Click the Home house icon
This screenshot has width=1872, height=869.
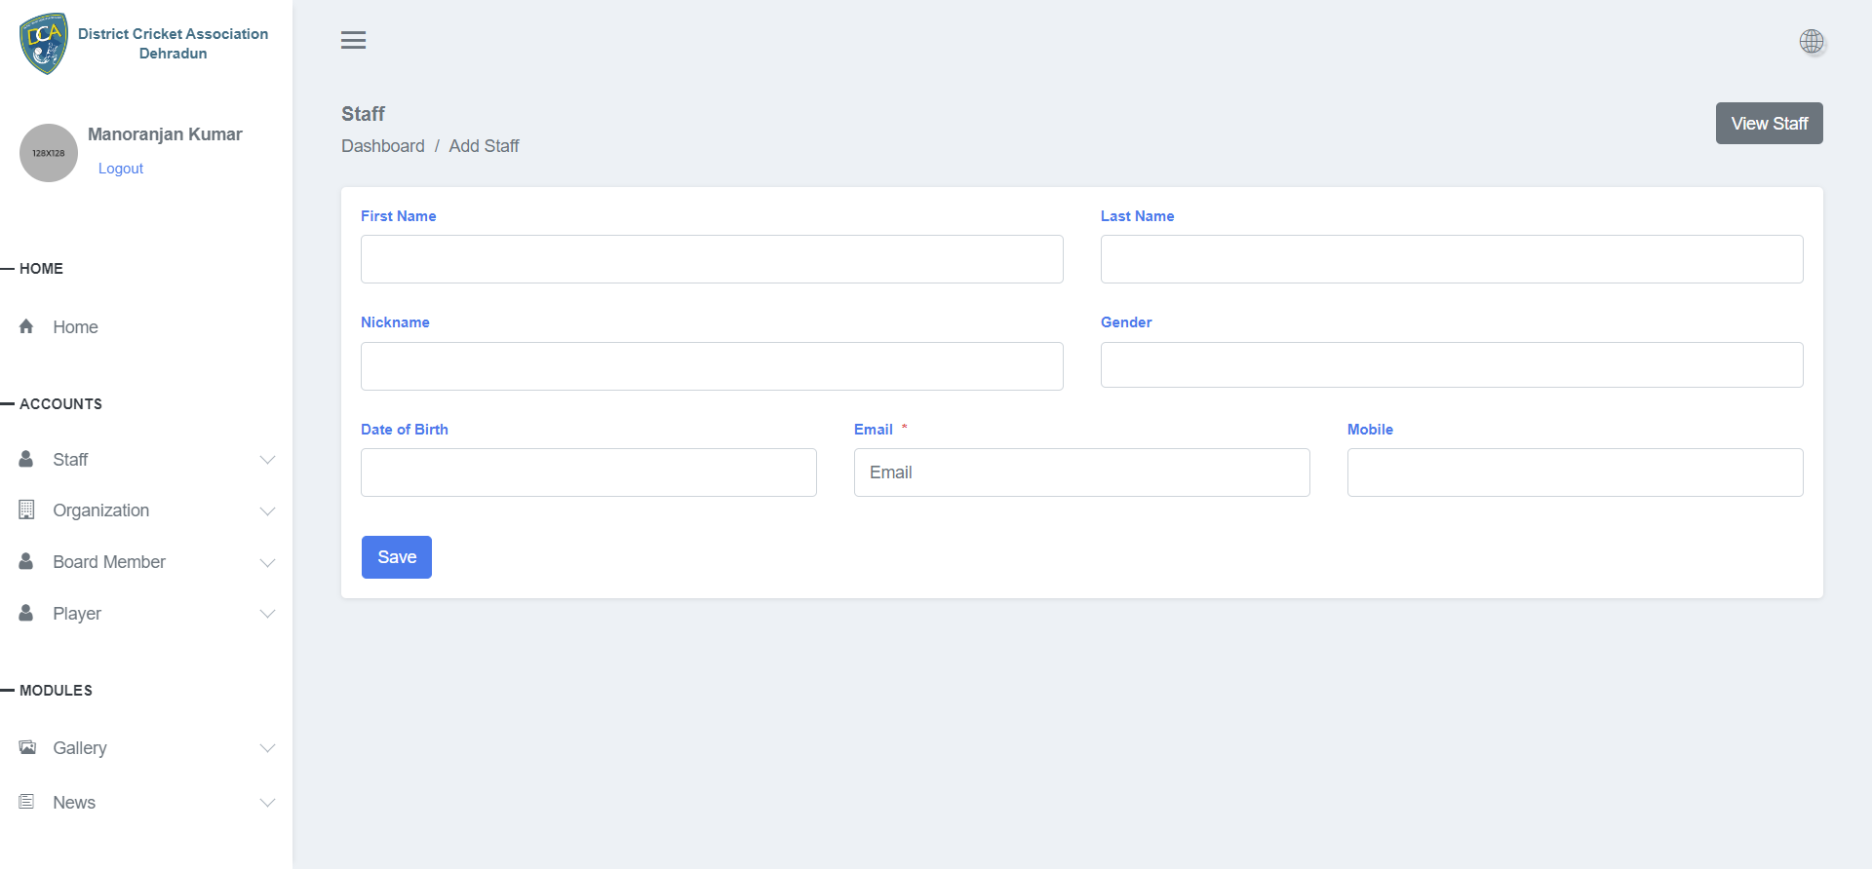coord(26,326)
